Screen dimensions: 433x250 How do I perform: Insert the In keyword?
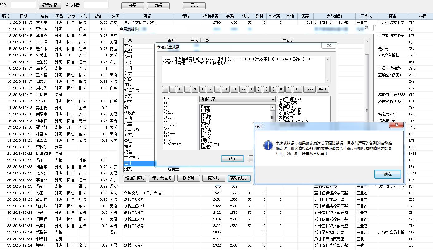tap(298, 89)
